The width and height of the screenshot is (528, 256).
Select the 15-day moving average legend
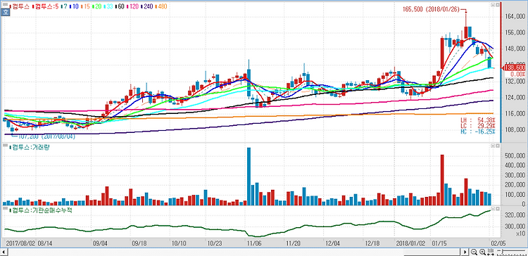coord(86,6)
